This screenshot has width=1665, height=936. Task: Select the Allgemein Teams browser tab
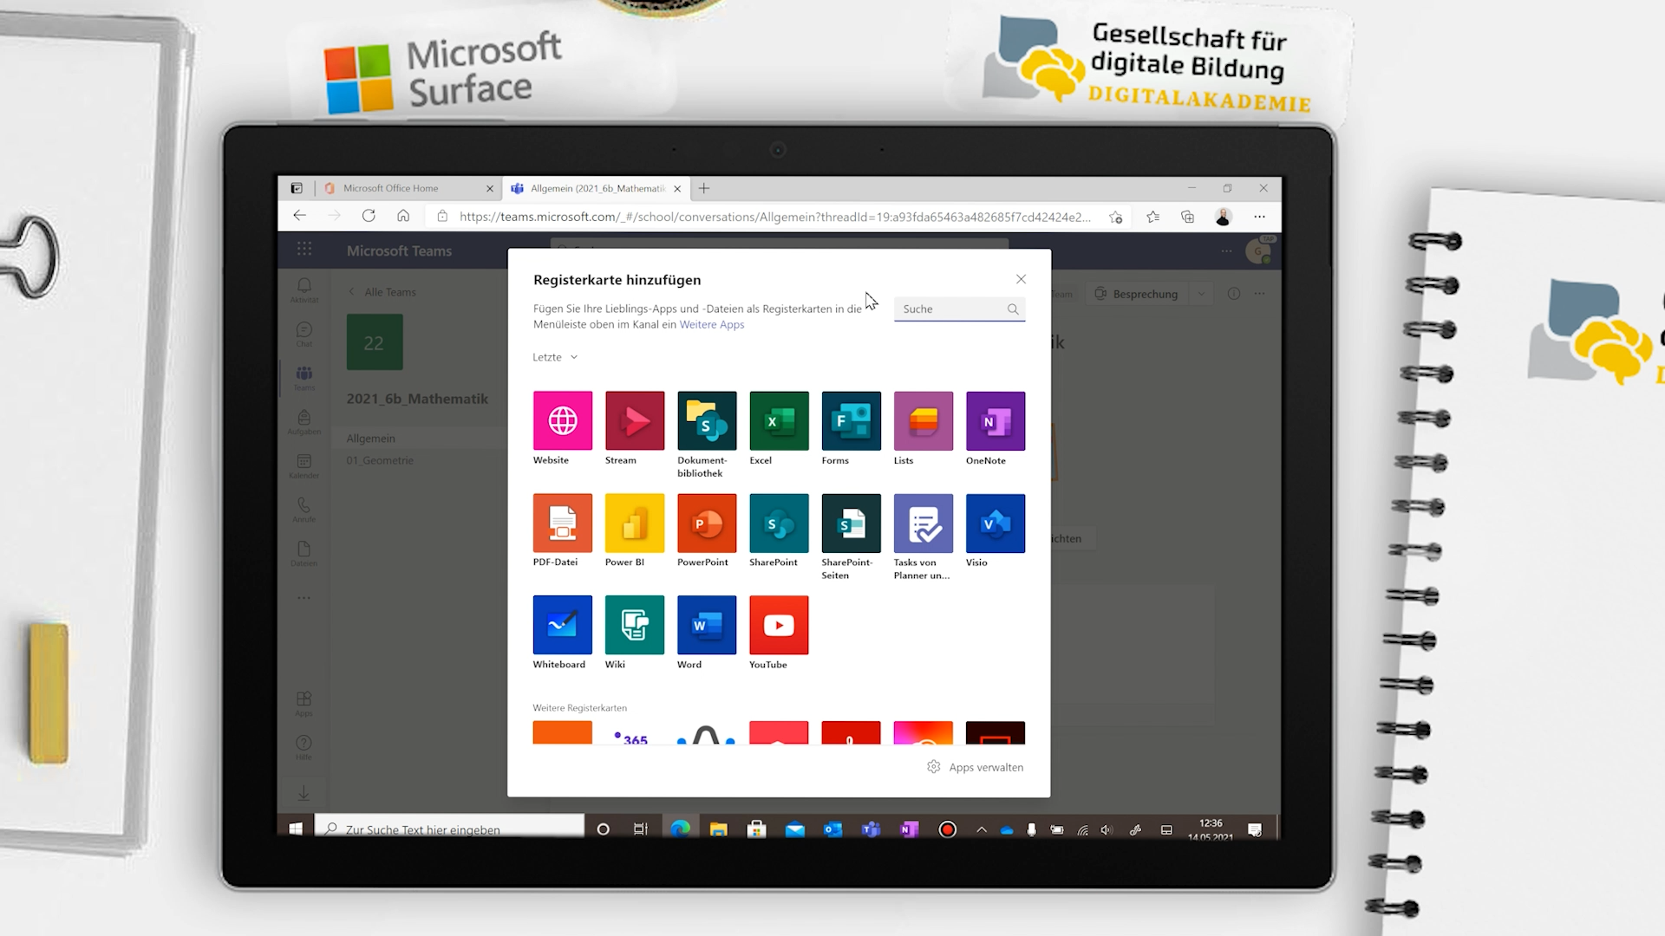pyautogui.click(x=597, y=188)
